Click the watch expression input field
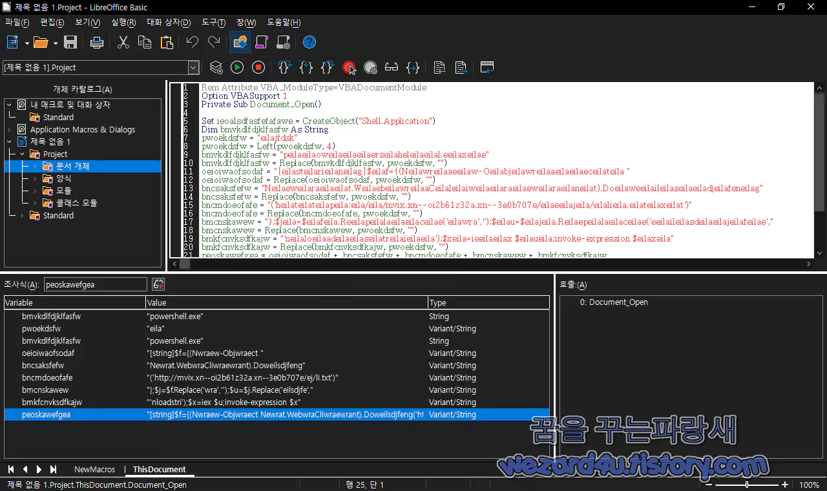This screenshot has width=827, height=491. [x=96, y=284]
